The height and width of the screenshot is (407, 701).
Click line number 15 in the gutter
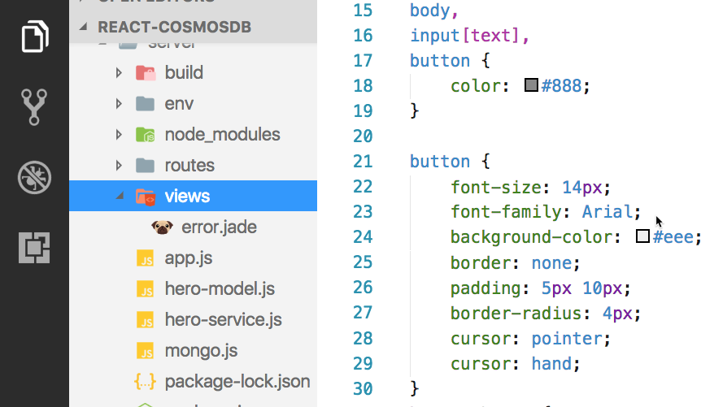tap(363, 11)
